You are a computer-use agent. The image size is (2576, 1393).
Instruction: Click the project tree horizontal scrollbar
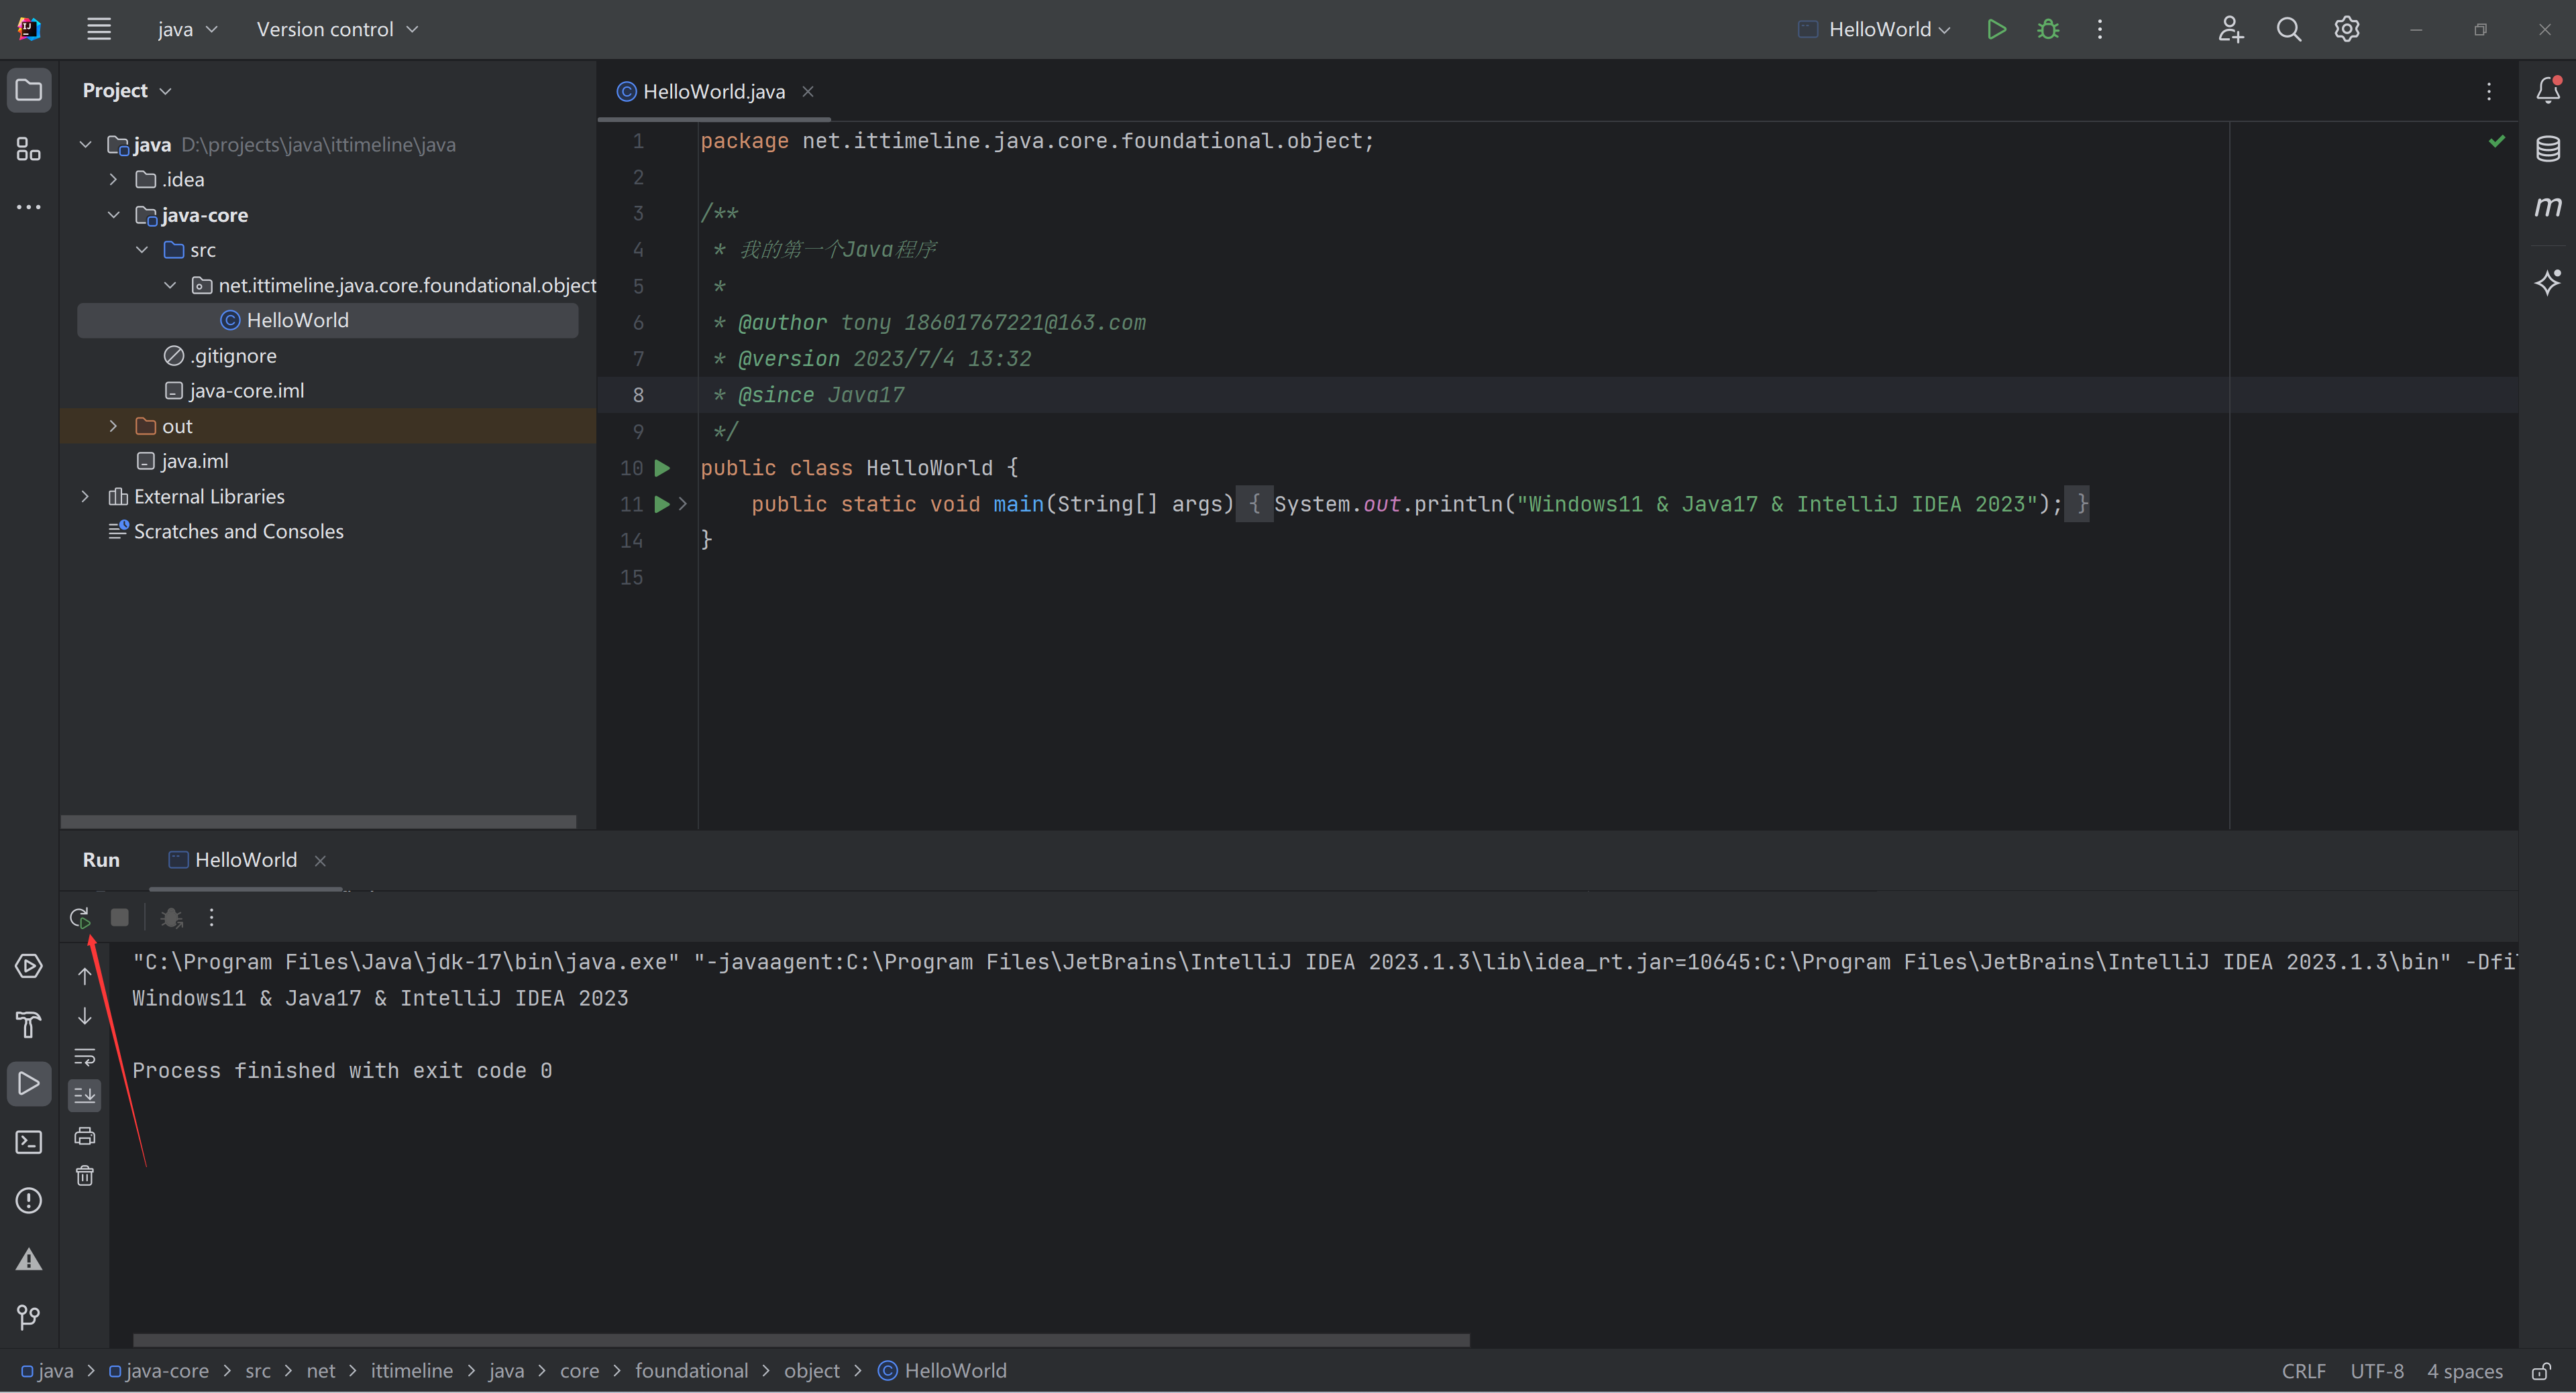pos(318,821)
